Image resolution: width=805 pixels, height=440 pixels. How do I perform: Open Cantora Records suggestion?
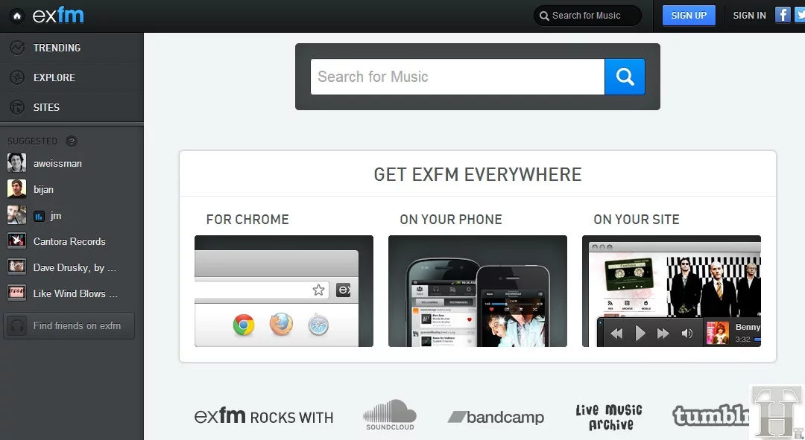click(69, 241)
